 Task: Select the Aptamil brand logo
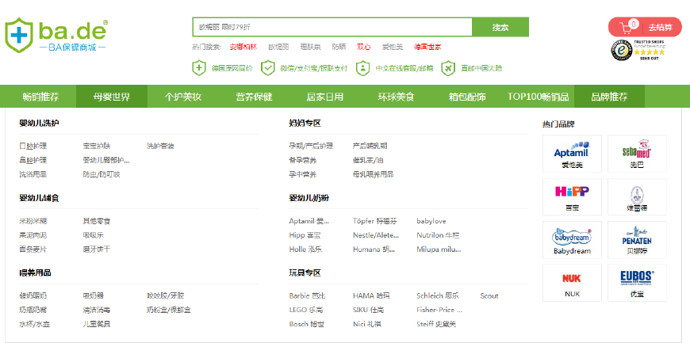pos(572,149)
